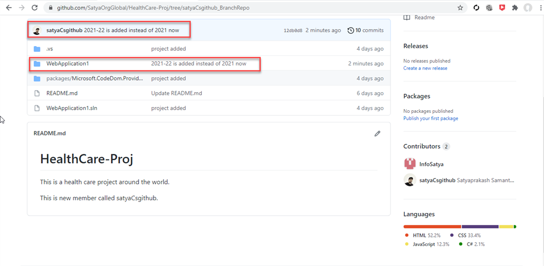Click satyaCsgithub name under Contributors
The height and width of the screenshot is (266, 544).
tap(437, 180)
